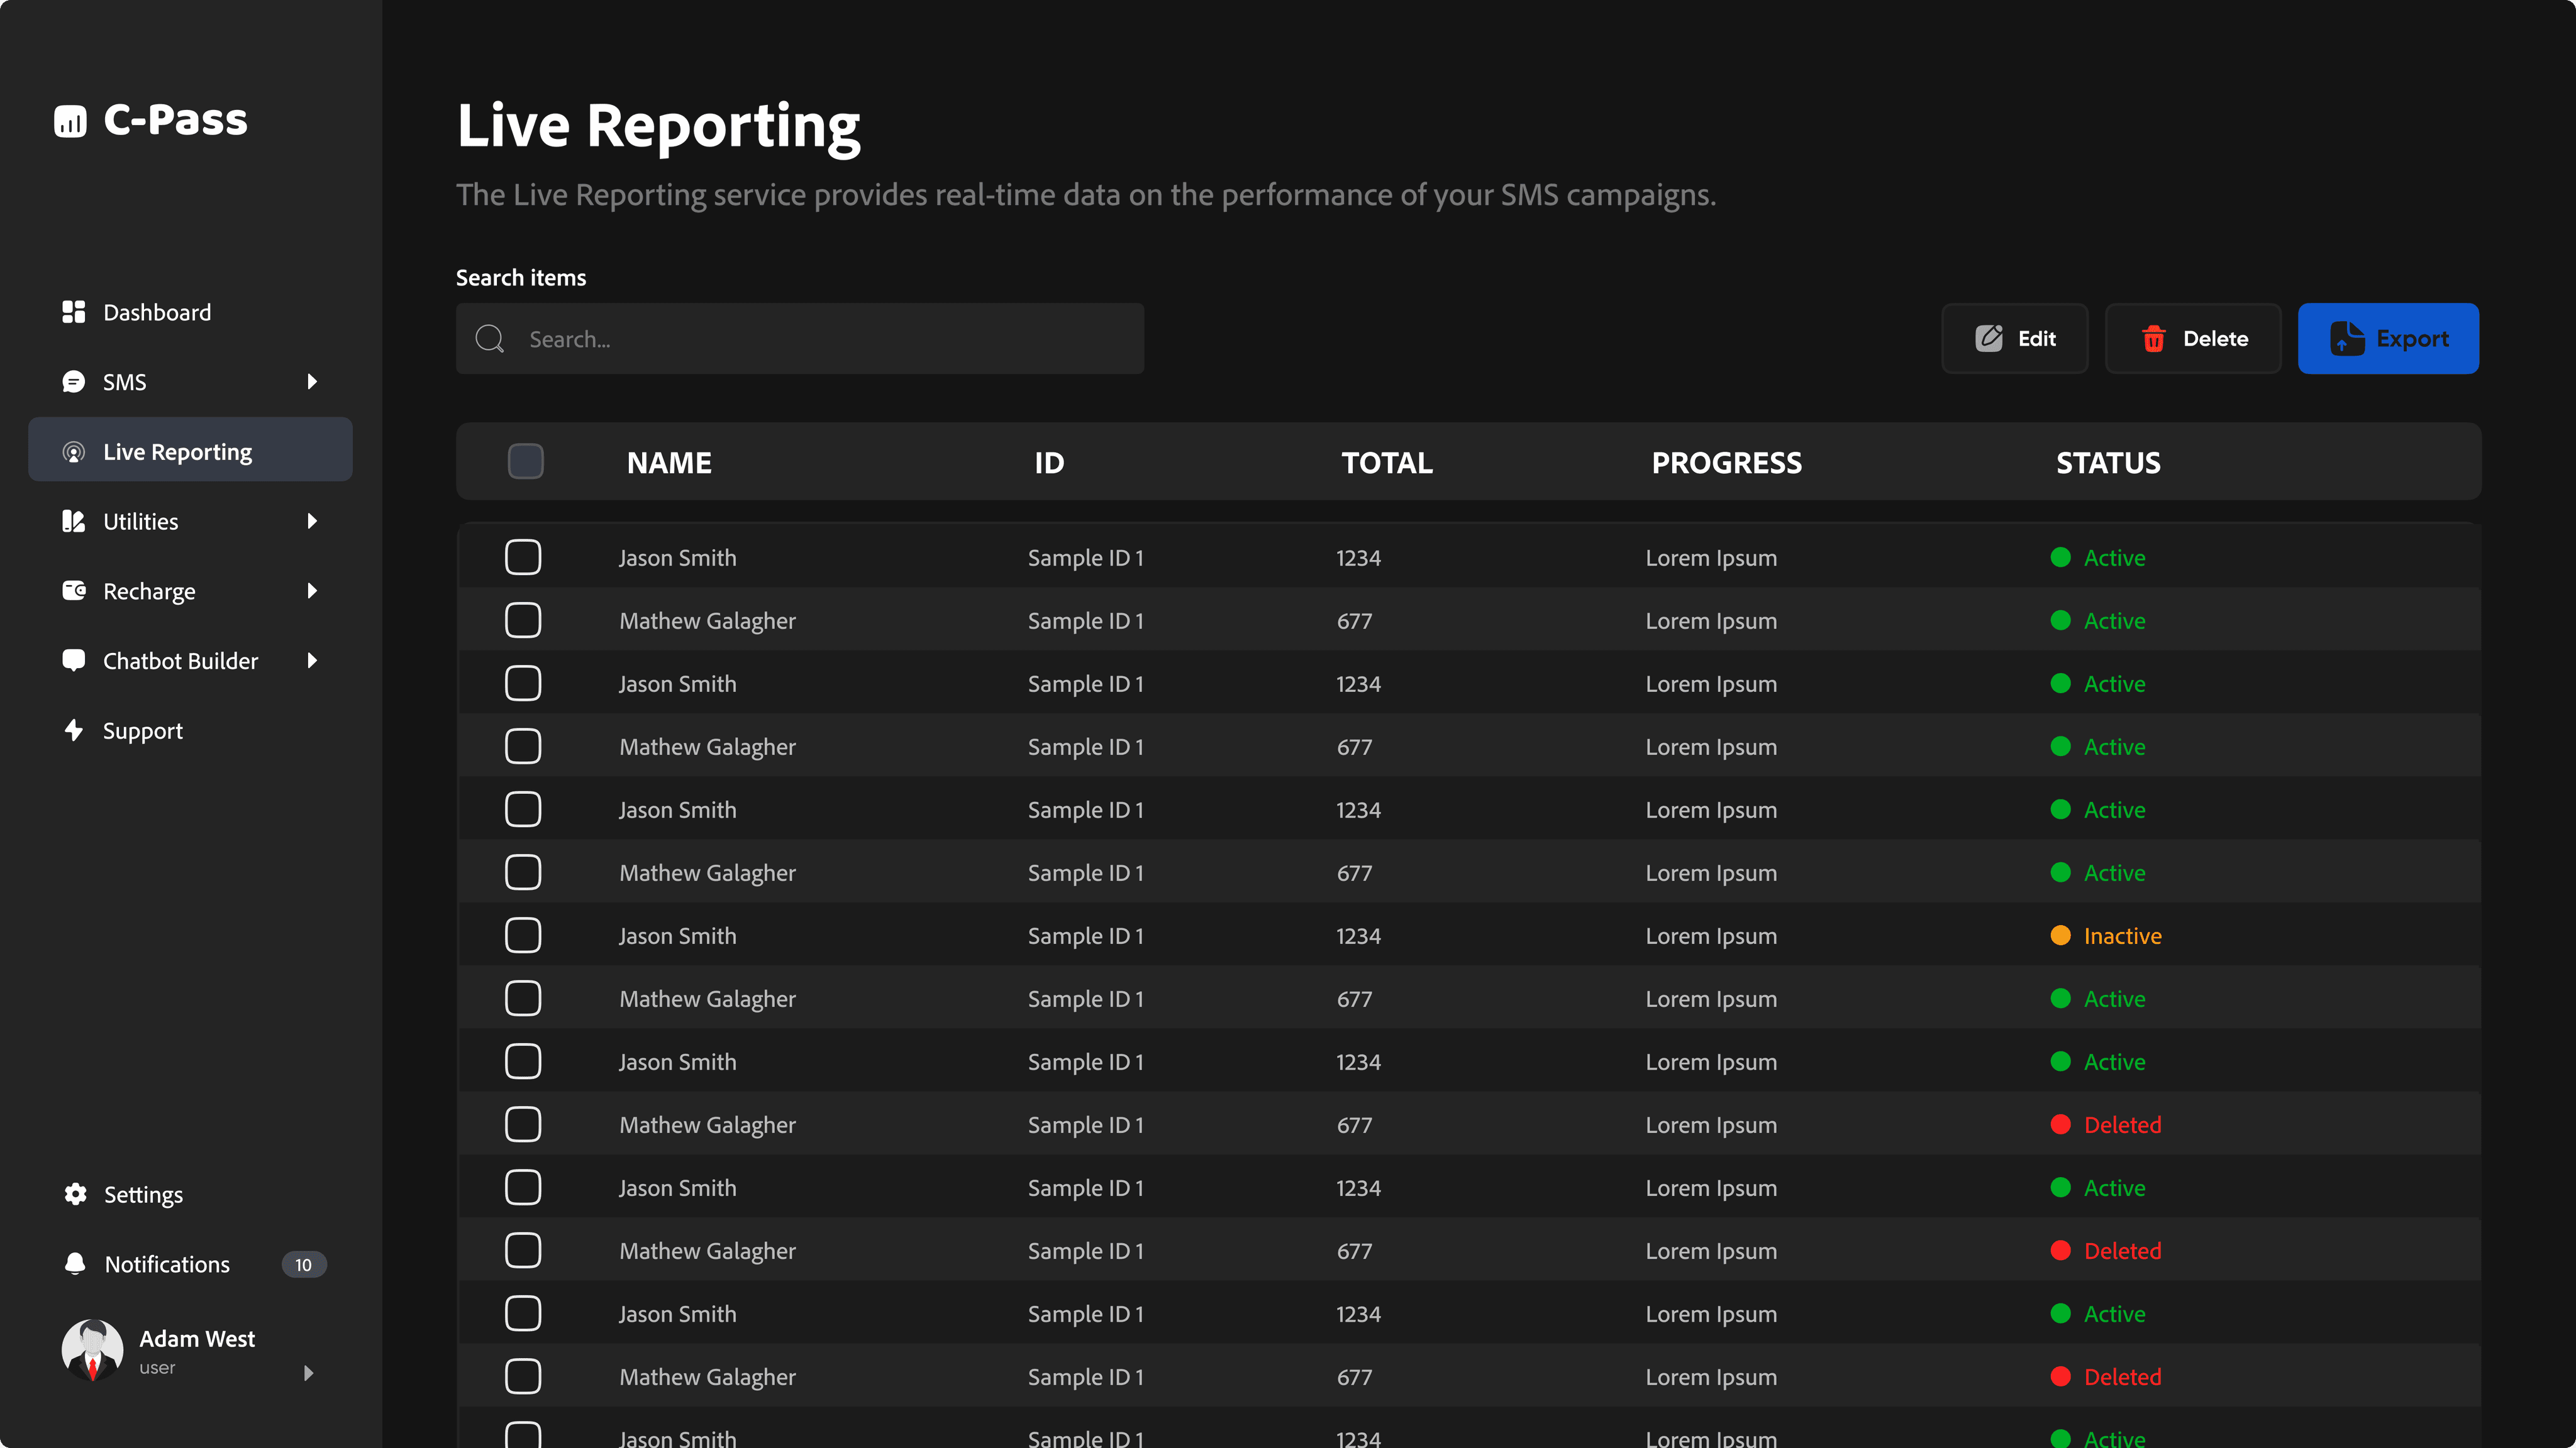The height and width of the screenshot is (1448, 2576).
Task: Click the SMS chat bubble icon
Action: click(73, 381)
